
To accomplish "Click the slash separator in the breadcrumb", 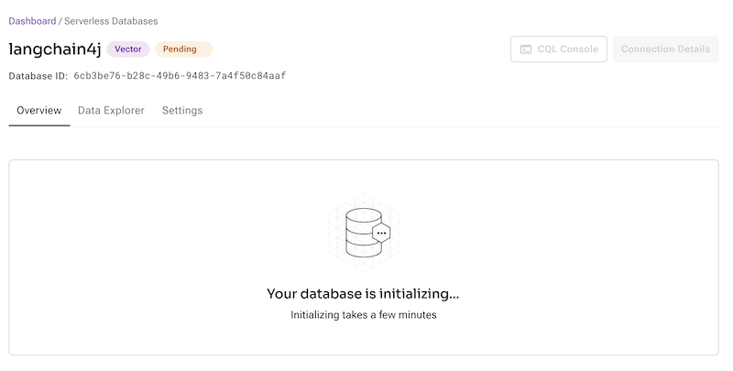I will (x=60, y=20).
